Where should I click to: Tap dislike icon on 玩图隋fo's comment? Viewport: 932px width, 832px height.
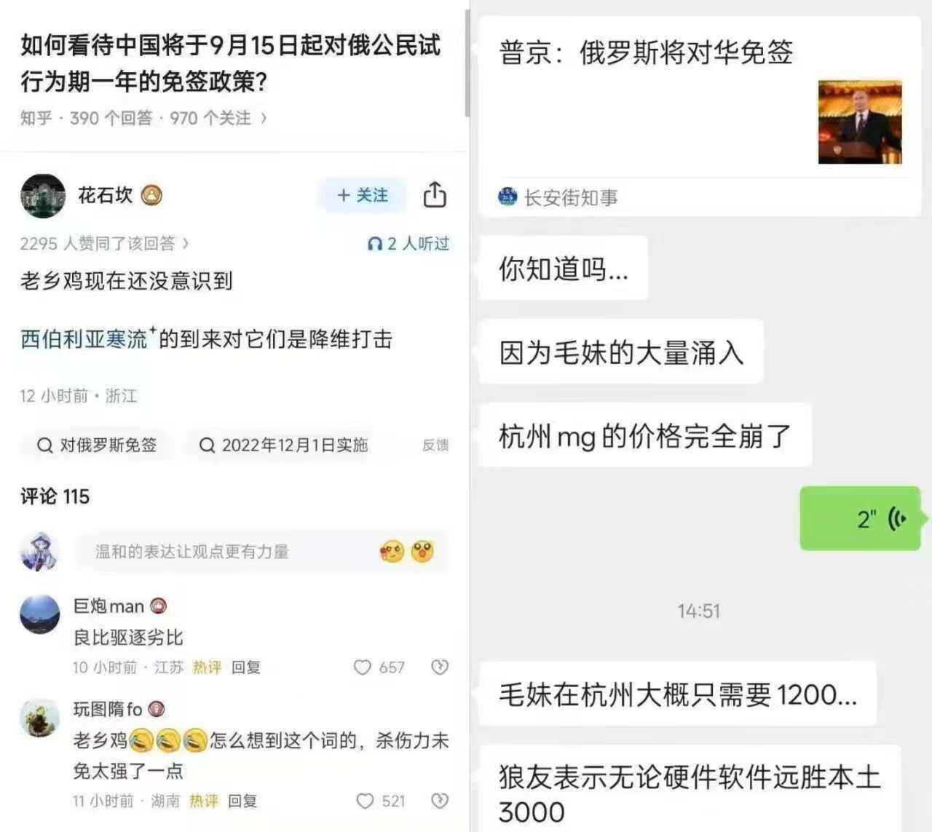click(x=439, y=801)
